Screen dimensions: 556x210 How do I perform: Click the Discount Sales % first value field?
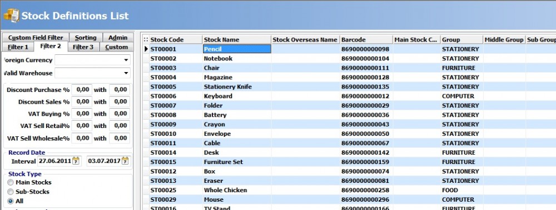coord(82,102)
